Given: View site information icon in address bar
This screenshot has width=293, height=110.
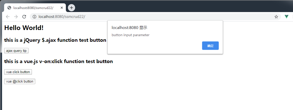Looking at the screenshot, I should (x=34, y=17).
